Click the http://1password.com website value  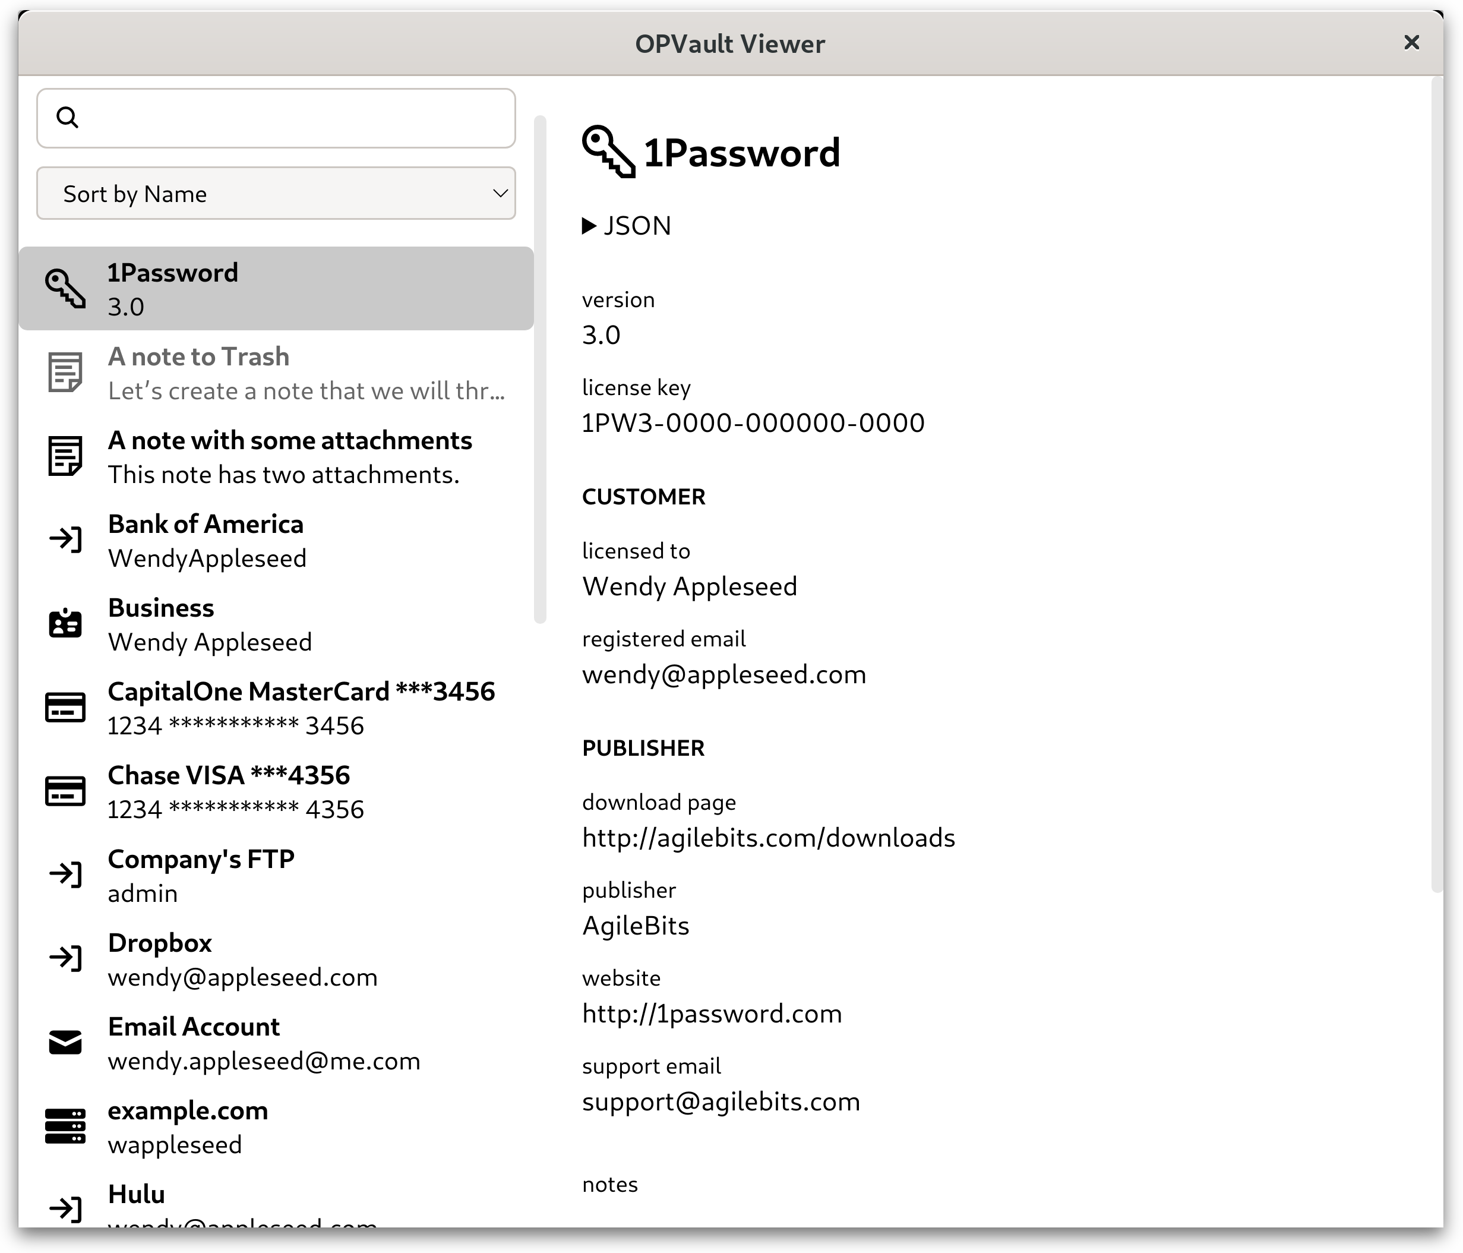click(712, 1014)
